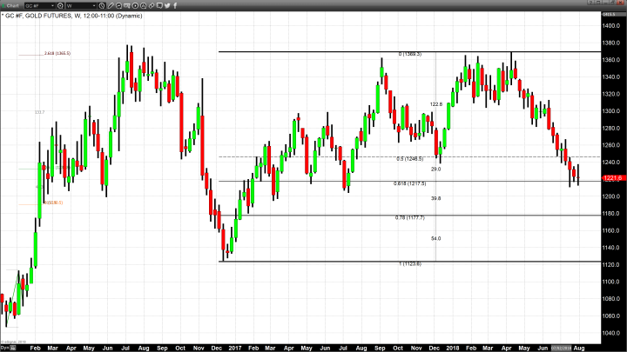Click the 29.0 measurement label
This screenshot has height=352, width=627.
pos(436,169)
